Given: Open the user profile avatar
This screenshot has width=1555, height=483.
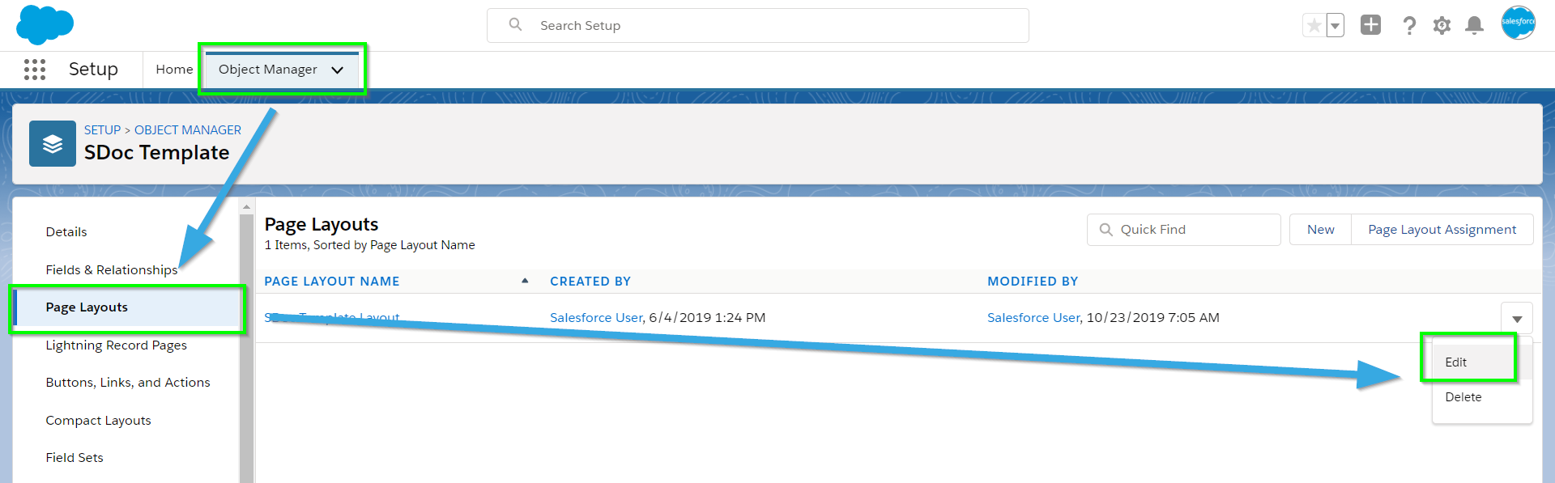Looking at the screenshot, I should click(1518, 23).
